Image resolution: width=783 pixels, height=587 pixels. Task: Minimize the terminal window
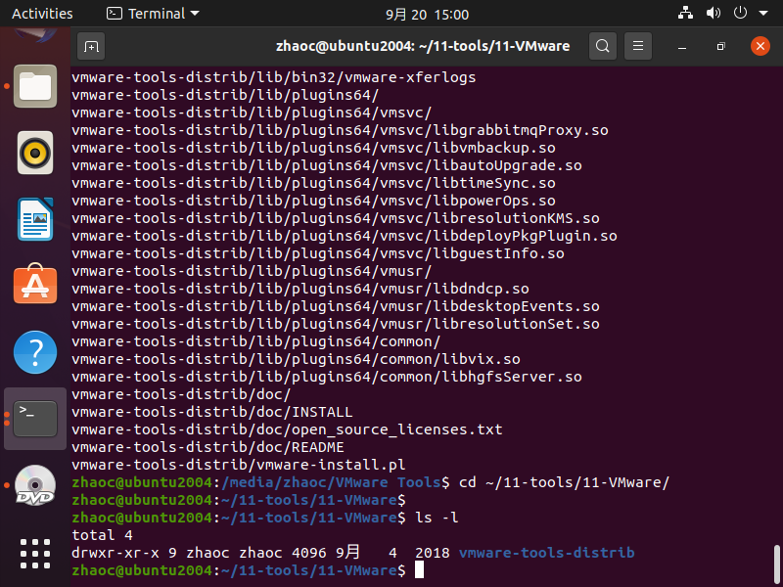pyautogui.click(x=682, y=46)
